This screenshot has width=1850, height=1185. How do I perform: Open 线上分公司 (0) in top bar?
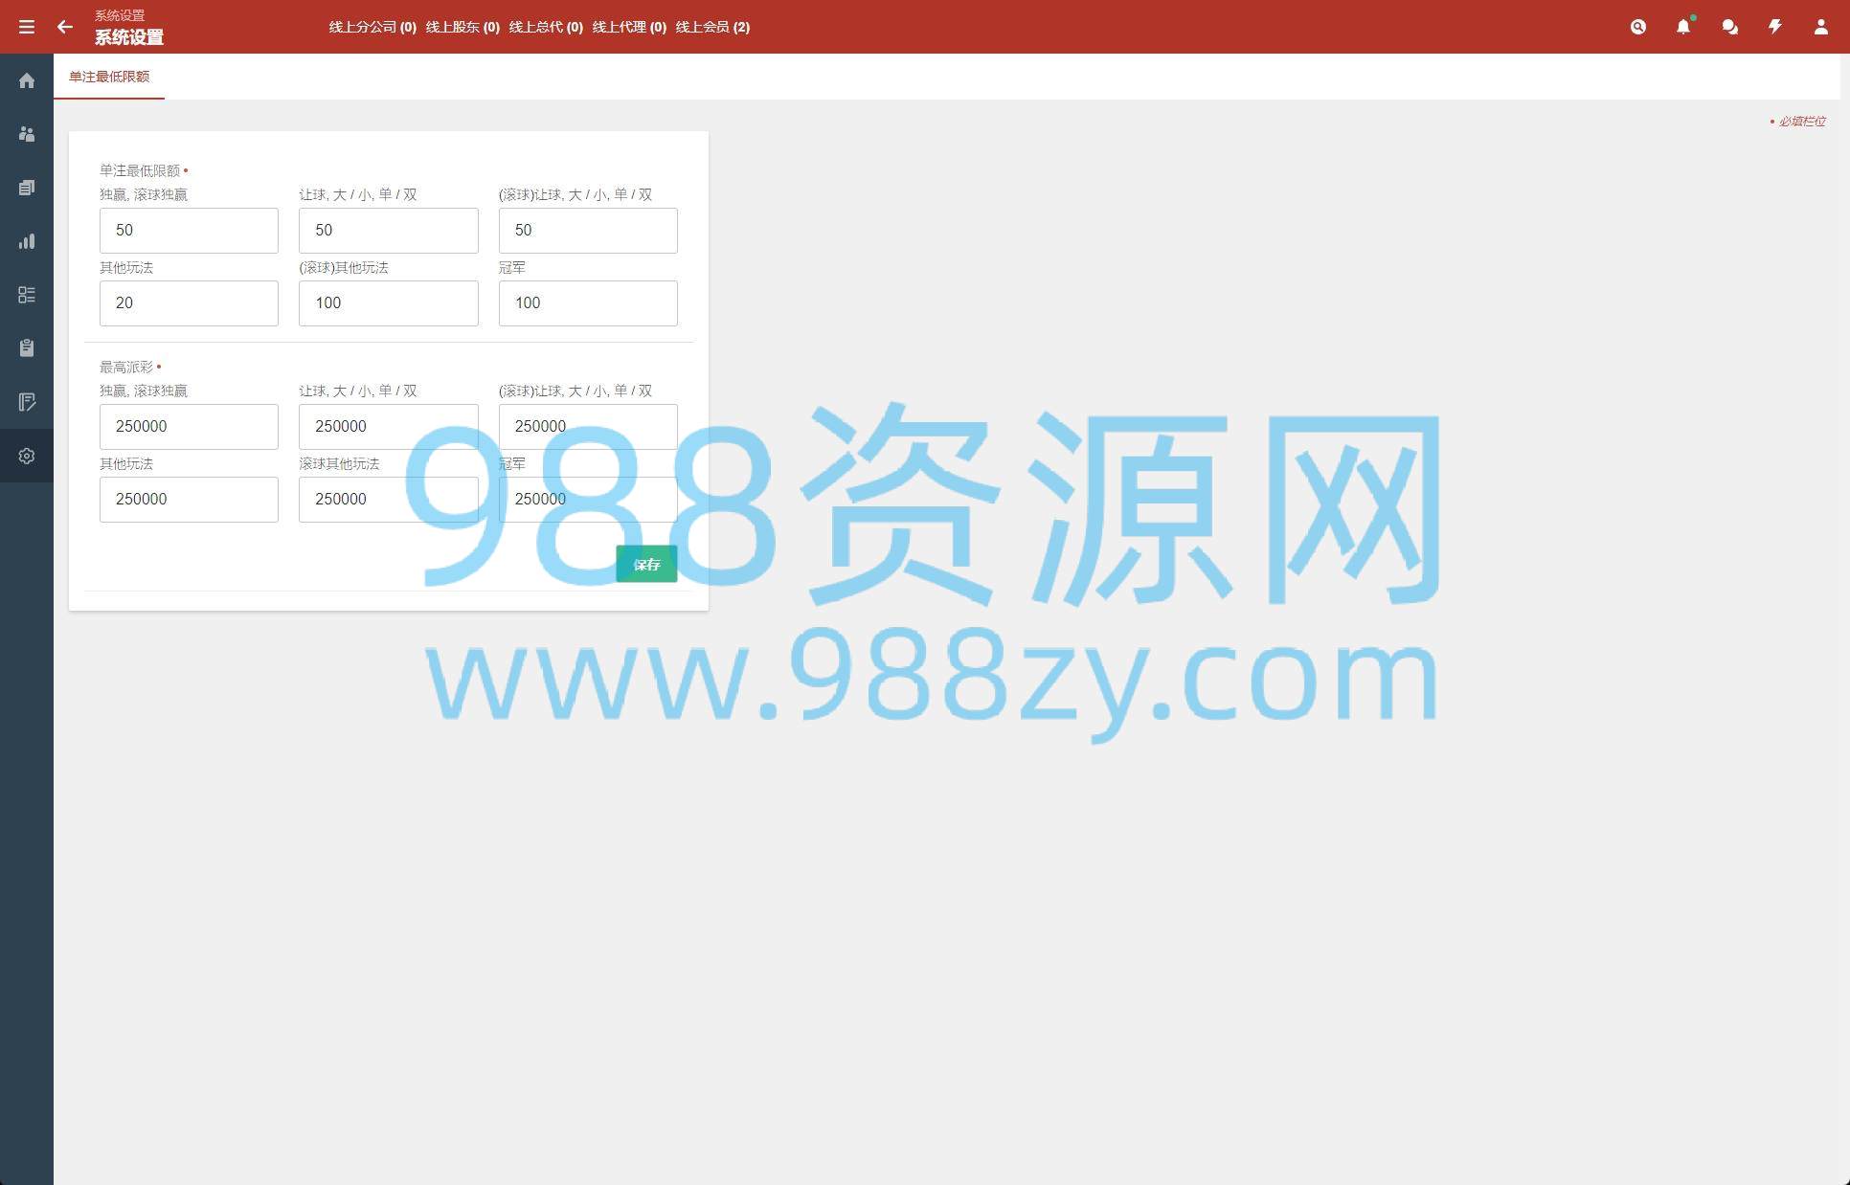tap(372, 27)
